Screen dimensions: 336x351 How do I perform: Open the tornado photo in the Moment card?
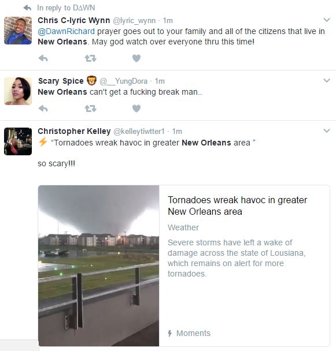tap(99, 266)
